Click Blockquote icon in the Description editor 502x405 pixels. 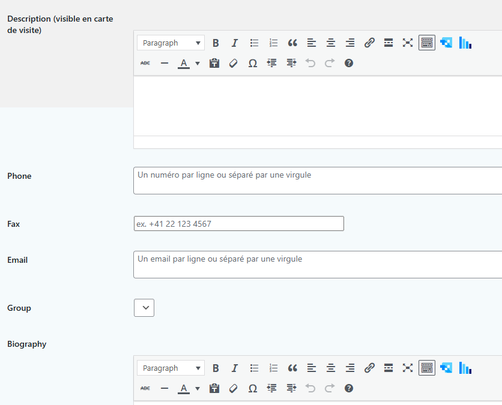[x=292, y=43]
